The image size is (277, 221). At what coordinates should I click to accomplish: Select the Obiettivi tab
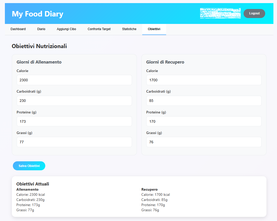pos(154,29)
